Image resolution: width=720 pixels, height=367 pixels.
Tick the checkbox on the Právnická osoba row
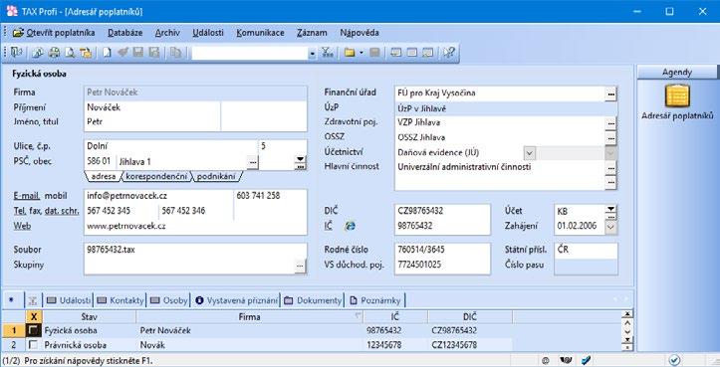click(33, 345)
